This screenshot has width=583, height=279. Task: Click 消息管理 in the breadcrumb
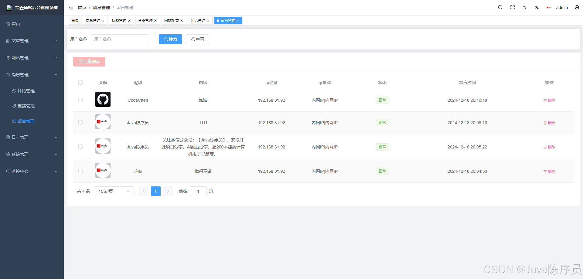101,8
